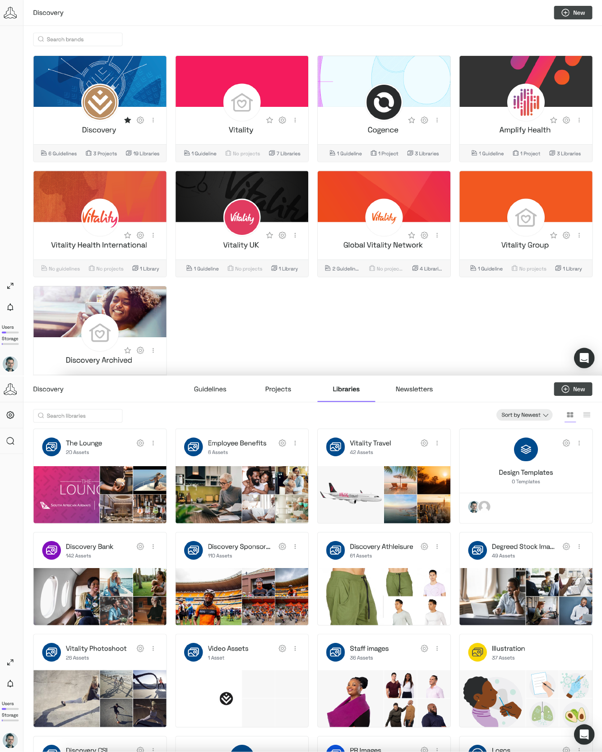Open The Lounge library settings gear
The height and width of the screenshot is (752, 602).
pos(140,443)
